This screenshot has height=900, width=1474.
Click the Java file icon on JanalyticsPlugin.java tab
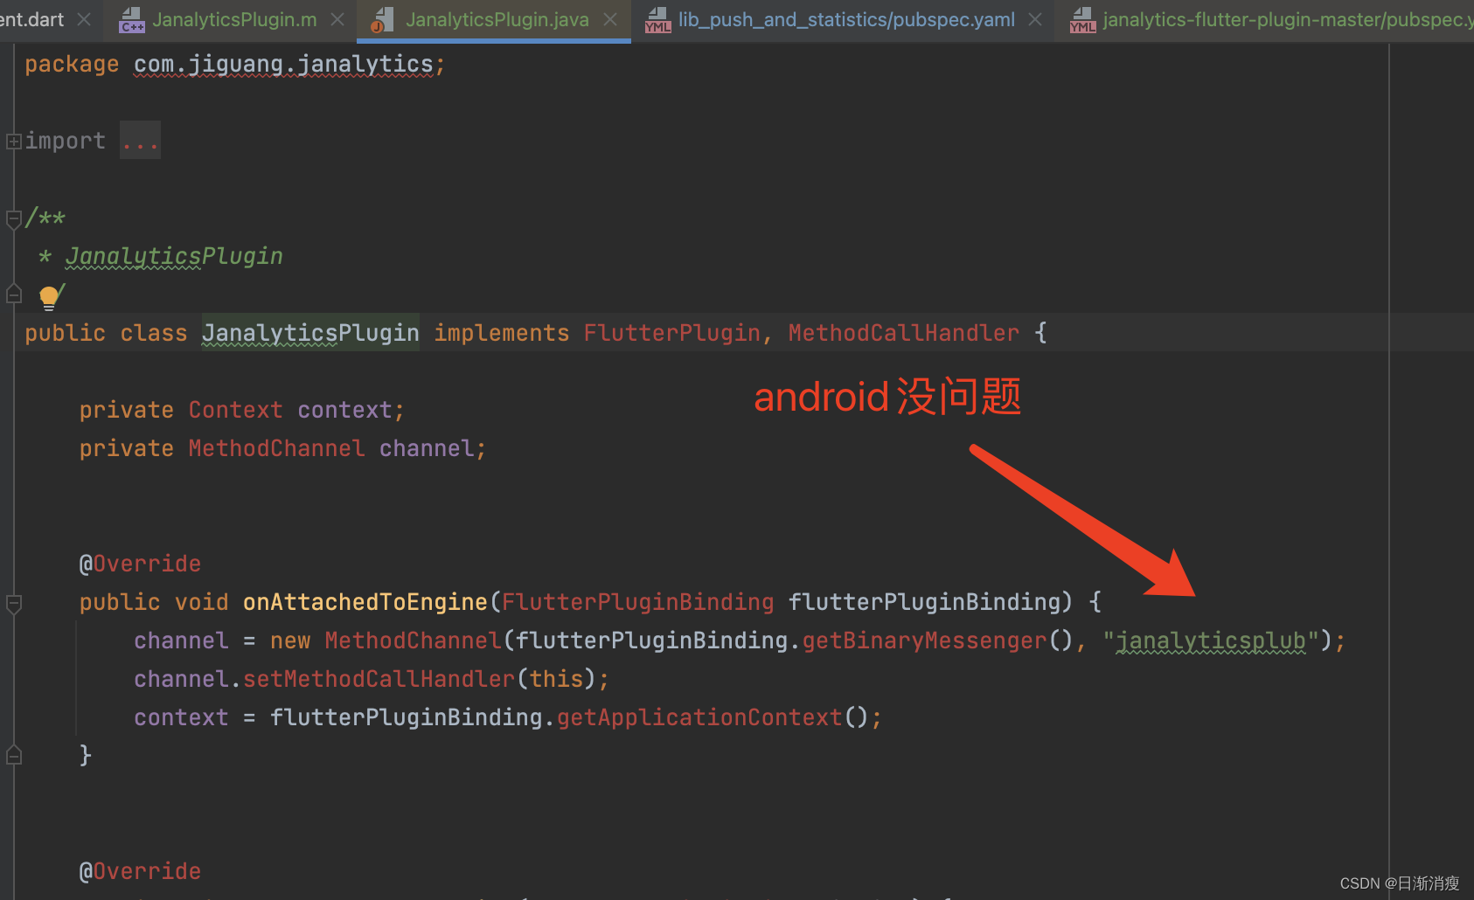[382, 19]
